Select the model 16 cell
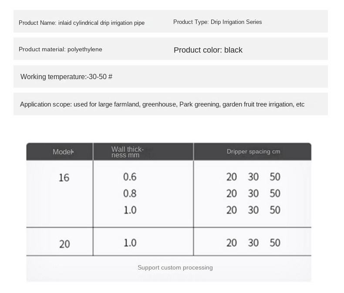This screenshot has width=344, height=293. click(64, 178)
